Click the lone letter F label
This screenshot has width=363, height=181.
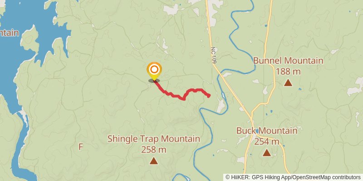81,147
